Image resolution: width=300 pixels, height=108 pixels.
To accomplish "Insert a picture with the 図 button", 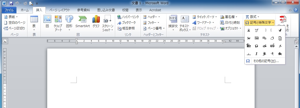I will 47,22.
